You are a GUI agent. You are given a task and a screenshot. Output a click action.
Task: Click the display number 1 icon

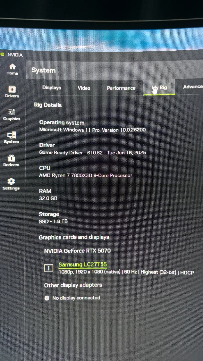coord(49,268)
